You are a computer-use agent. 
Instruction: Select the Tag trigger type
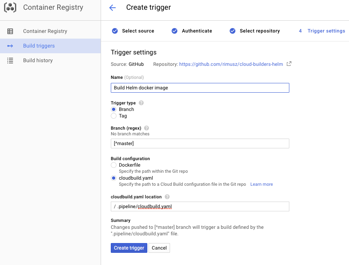point(114,116)
